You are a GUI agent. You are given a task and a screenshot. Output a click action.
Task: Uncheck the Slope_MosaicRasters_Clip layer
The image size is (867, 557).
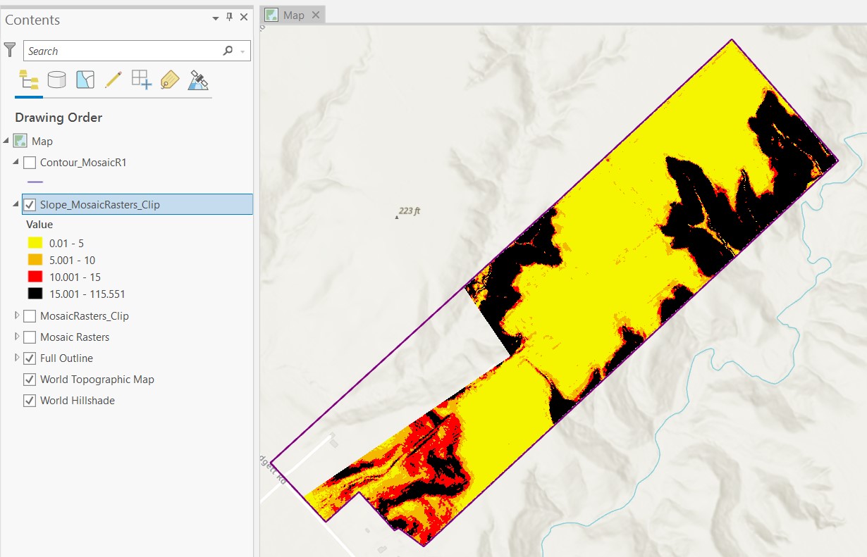(30, 205)
